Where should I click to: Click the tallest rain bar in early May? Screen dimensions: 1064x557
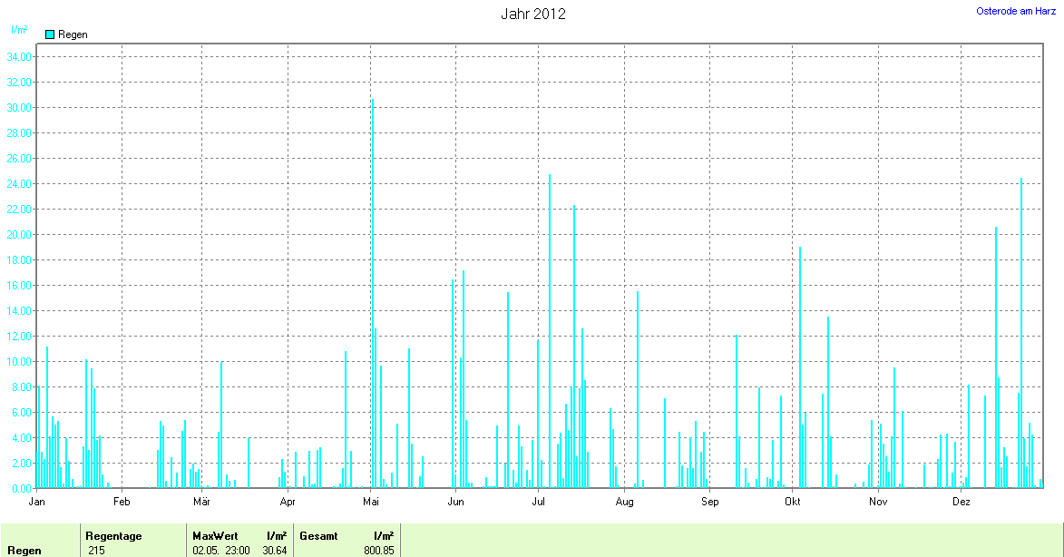click(x=372, y=290)
